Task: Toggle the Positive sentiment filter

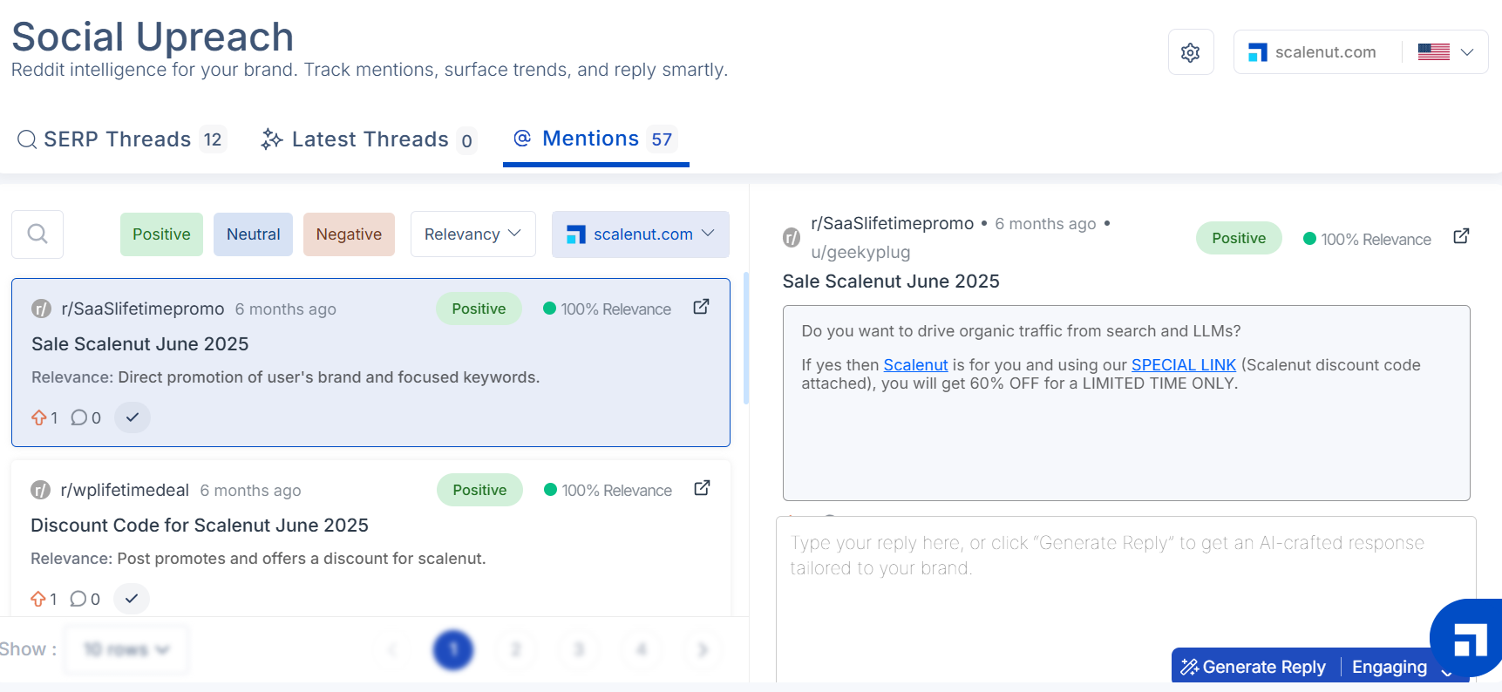Action: [x=161, y=234]
